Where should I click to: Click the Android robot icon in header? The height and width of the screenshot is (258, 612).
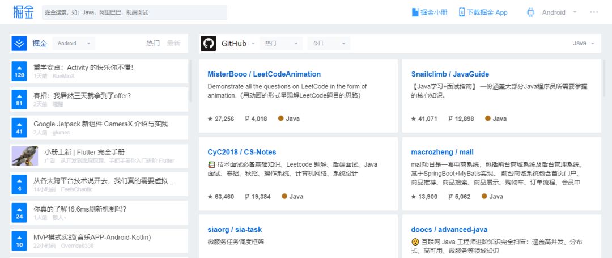click(530, 12)
